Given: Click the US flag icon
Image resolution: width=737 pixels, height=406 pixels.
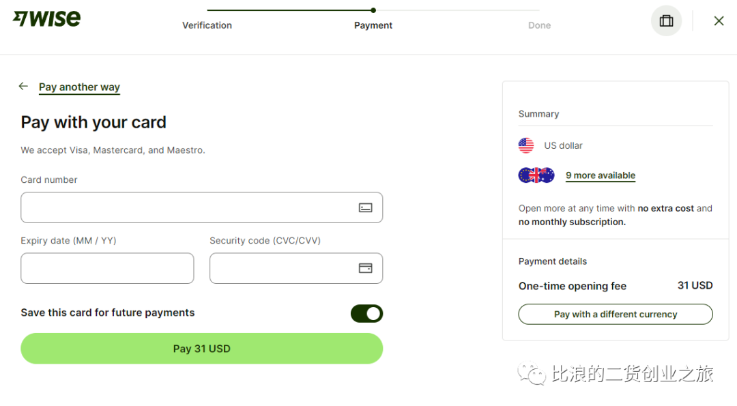Looking at the screenshot, I should [526, 145].
